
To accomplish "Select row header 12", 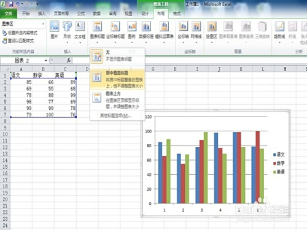I will coord(5,147).
